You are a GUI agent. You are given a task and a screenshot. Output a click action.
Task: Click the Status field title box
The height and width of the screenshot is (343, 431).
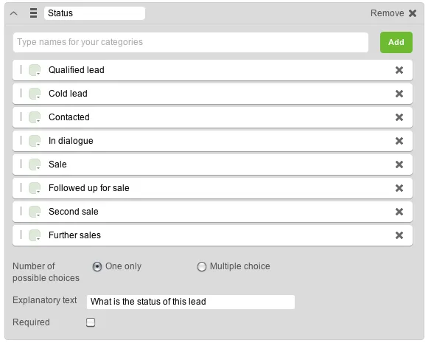click(x=94, y=13)
